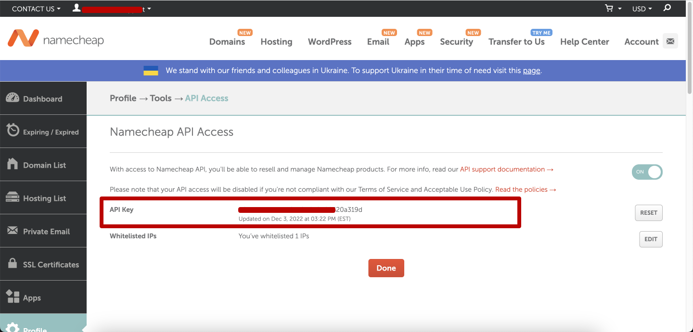Select Hosting List in sidebar
Screen dimensions: 693x332
[x=43, y=197]
